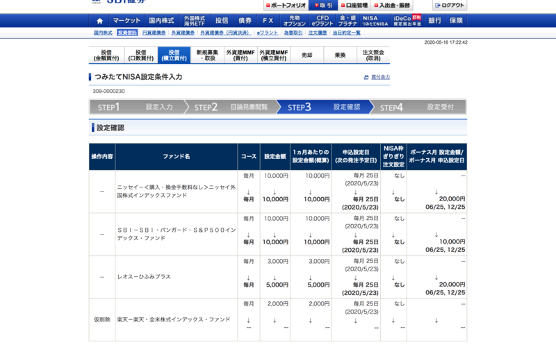
Task: Go to the home icon in navigation bar
Action: (99, 21)
